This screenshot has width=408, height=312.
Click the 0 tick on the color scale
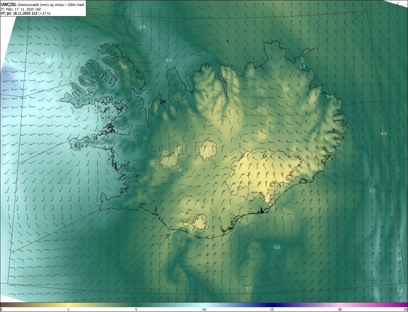(x=1, y=310)
